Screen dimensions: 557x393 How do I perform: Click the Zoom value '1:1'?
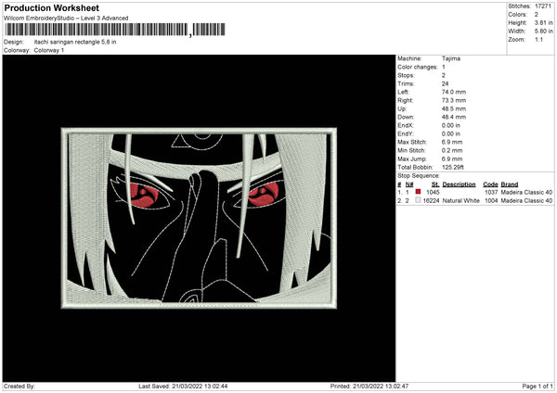coord(538,40)
